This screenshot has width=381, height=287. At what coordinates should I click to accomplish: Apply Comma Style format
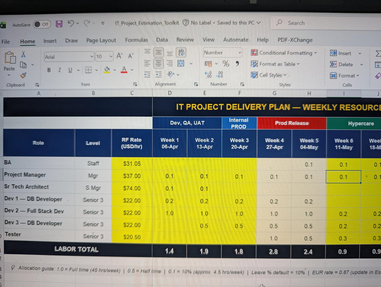(x=237, y=64)
